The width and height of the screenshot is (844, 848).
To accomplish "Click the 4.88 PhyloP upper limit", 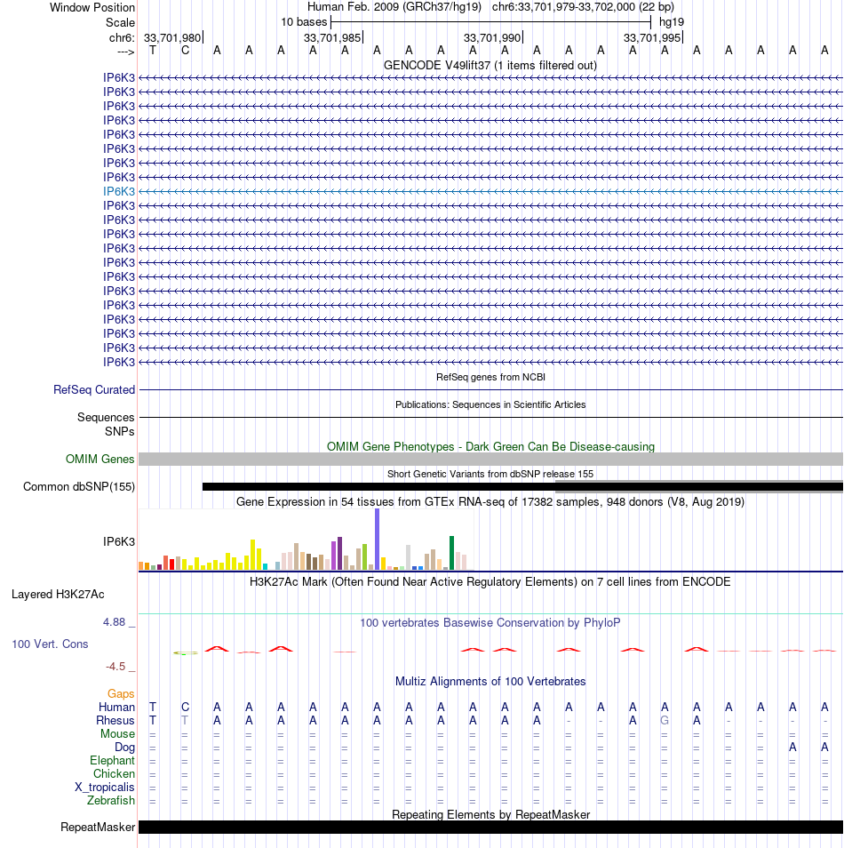I will click(x=114, y=622).
